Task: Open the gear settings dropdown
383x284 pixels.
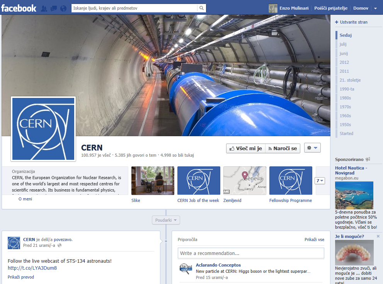Action: pos(312,148)
